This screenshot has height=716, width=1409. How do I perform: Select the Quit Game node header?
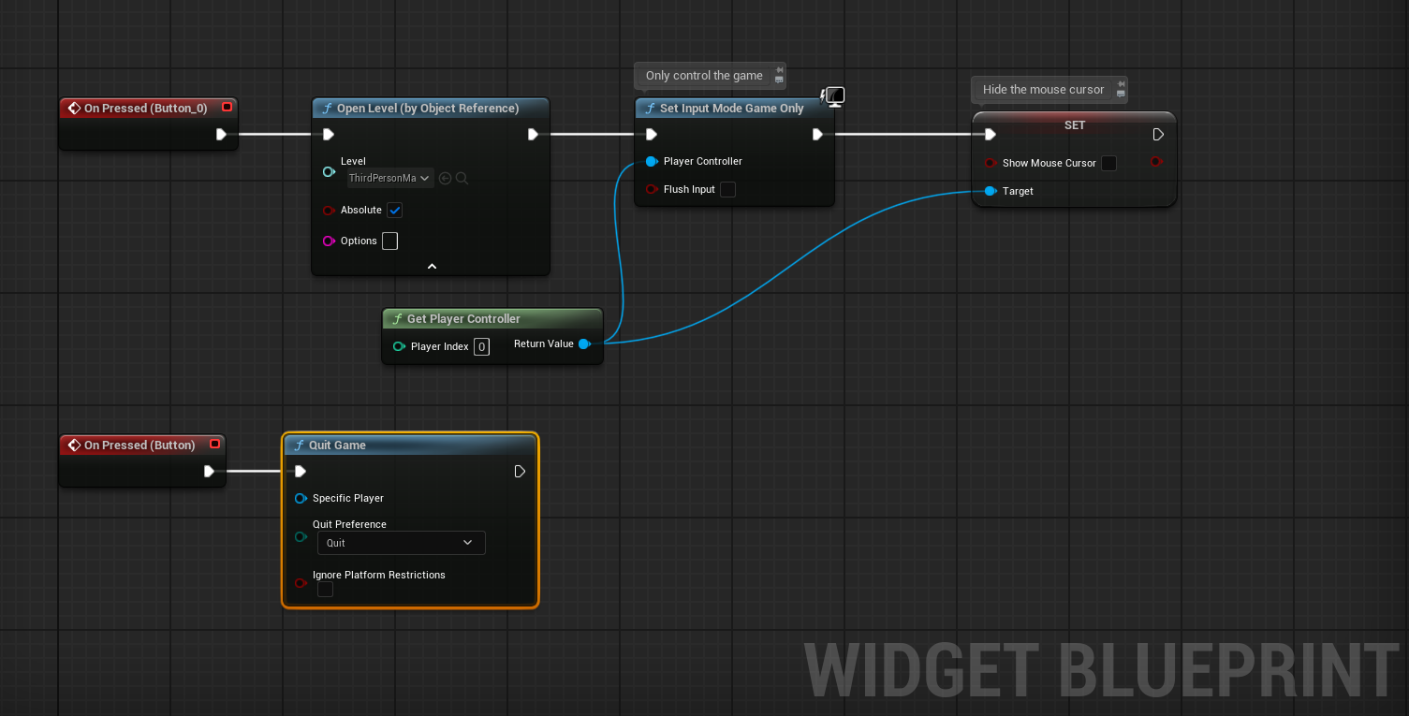click(x=410, y=445)
